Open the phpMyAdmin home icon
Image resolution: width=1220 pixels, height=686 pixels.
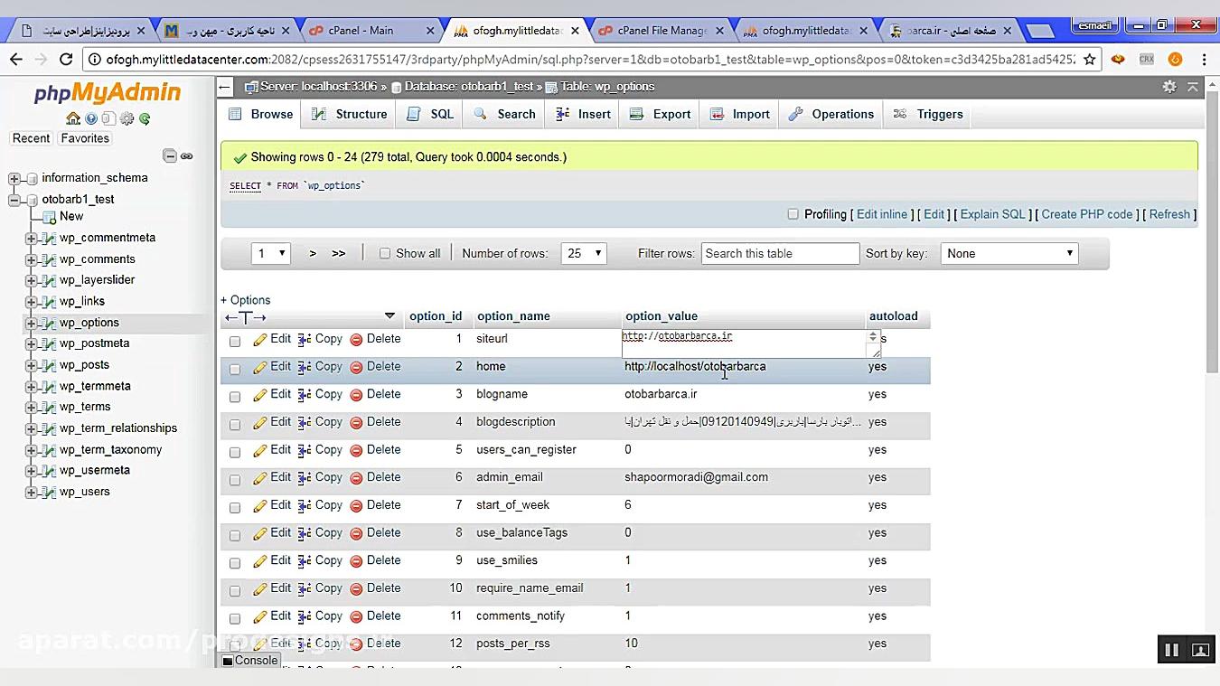tap(73, 118)
